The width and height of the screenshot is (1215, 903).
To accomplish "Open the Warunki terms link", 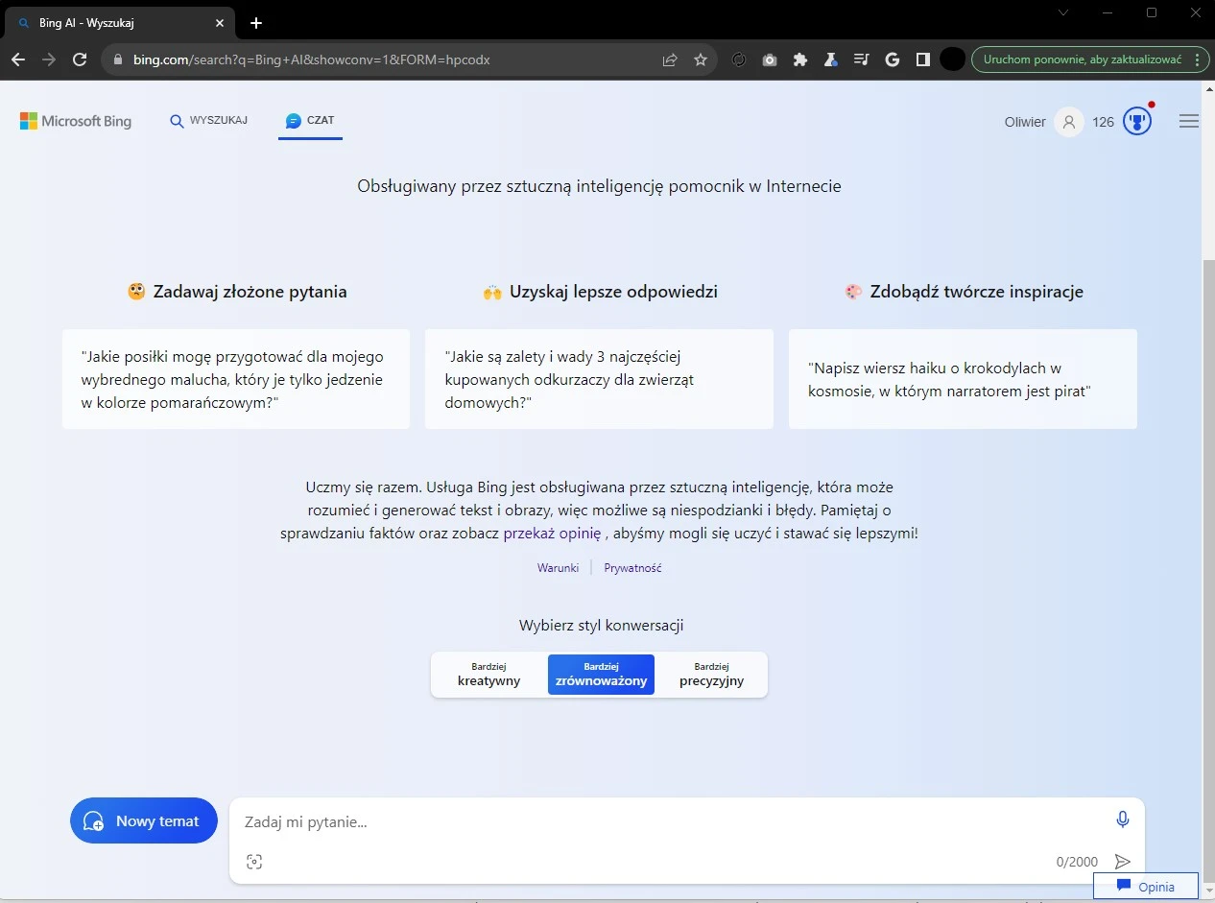I will click(x=558, y=568).
